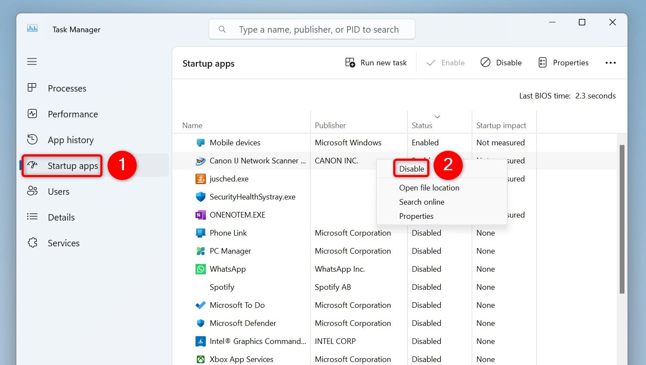Sort by the Publisher column header

(x=330, y=126)
